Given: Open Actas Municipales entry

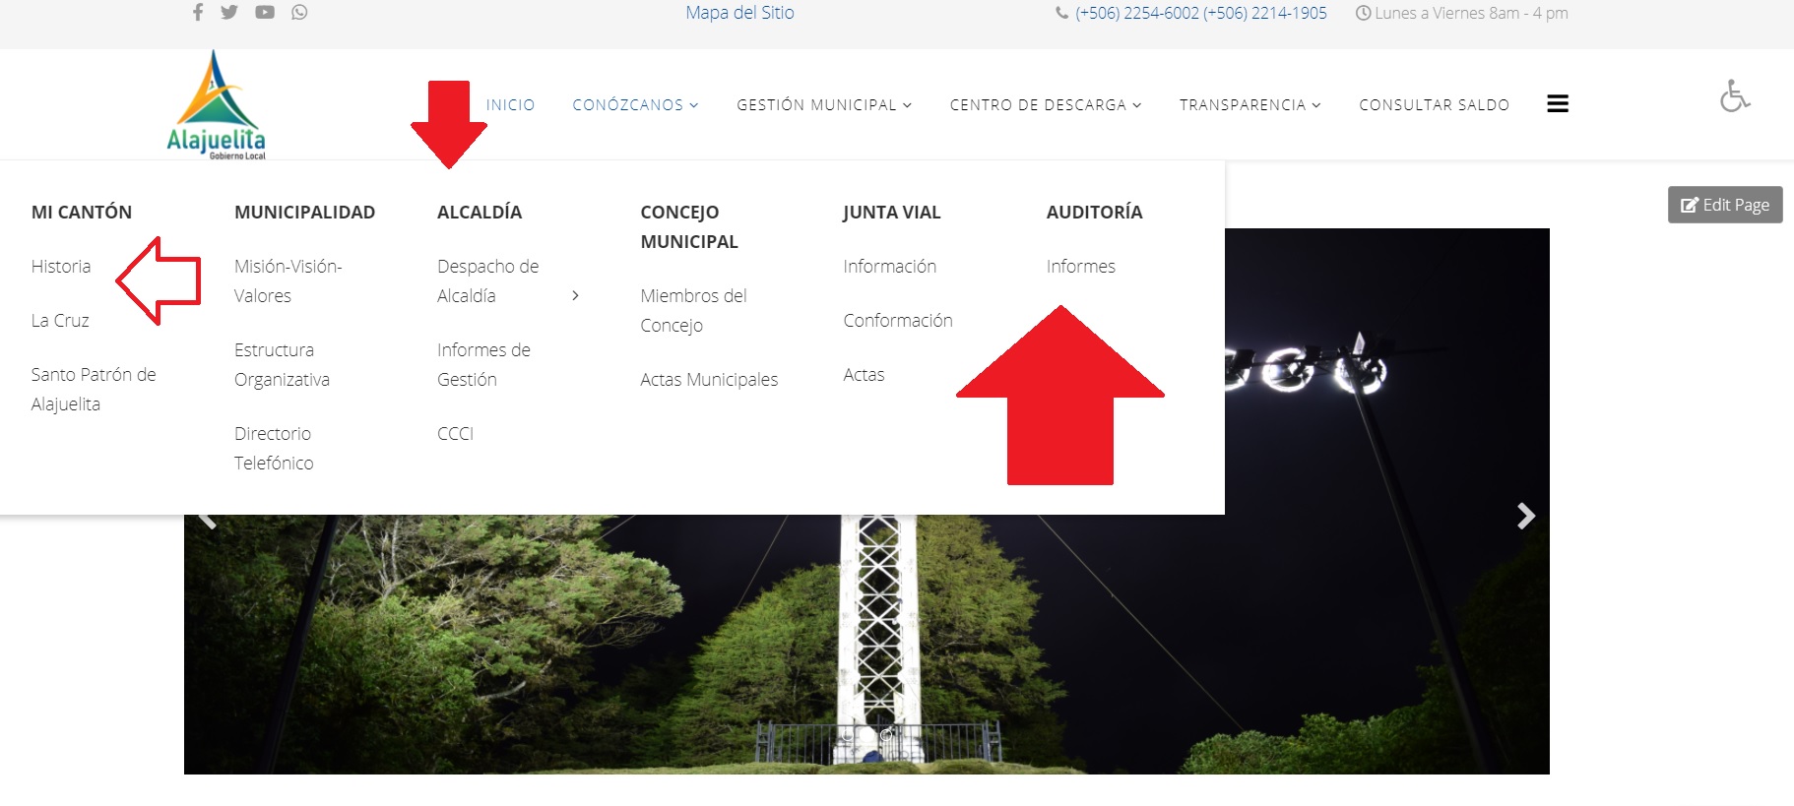Looking at the screenshot, I should [709, 379].
